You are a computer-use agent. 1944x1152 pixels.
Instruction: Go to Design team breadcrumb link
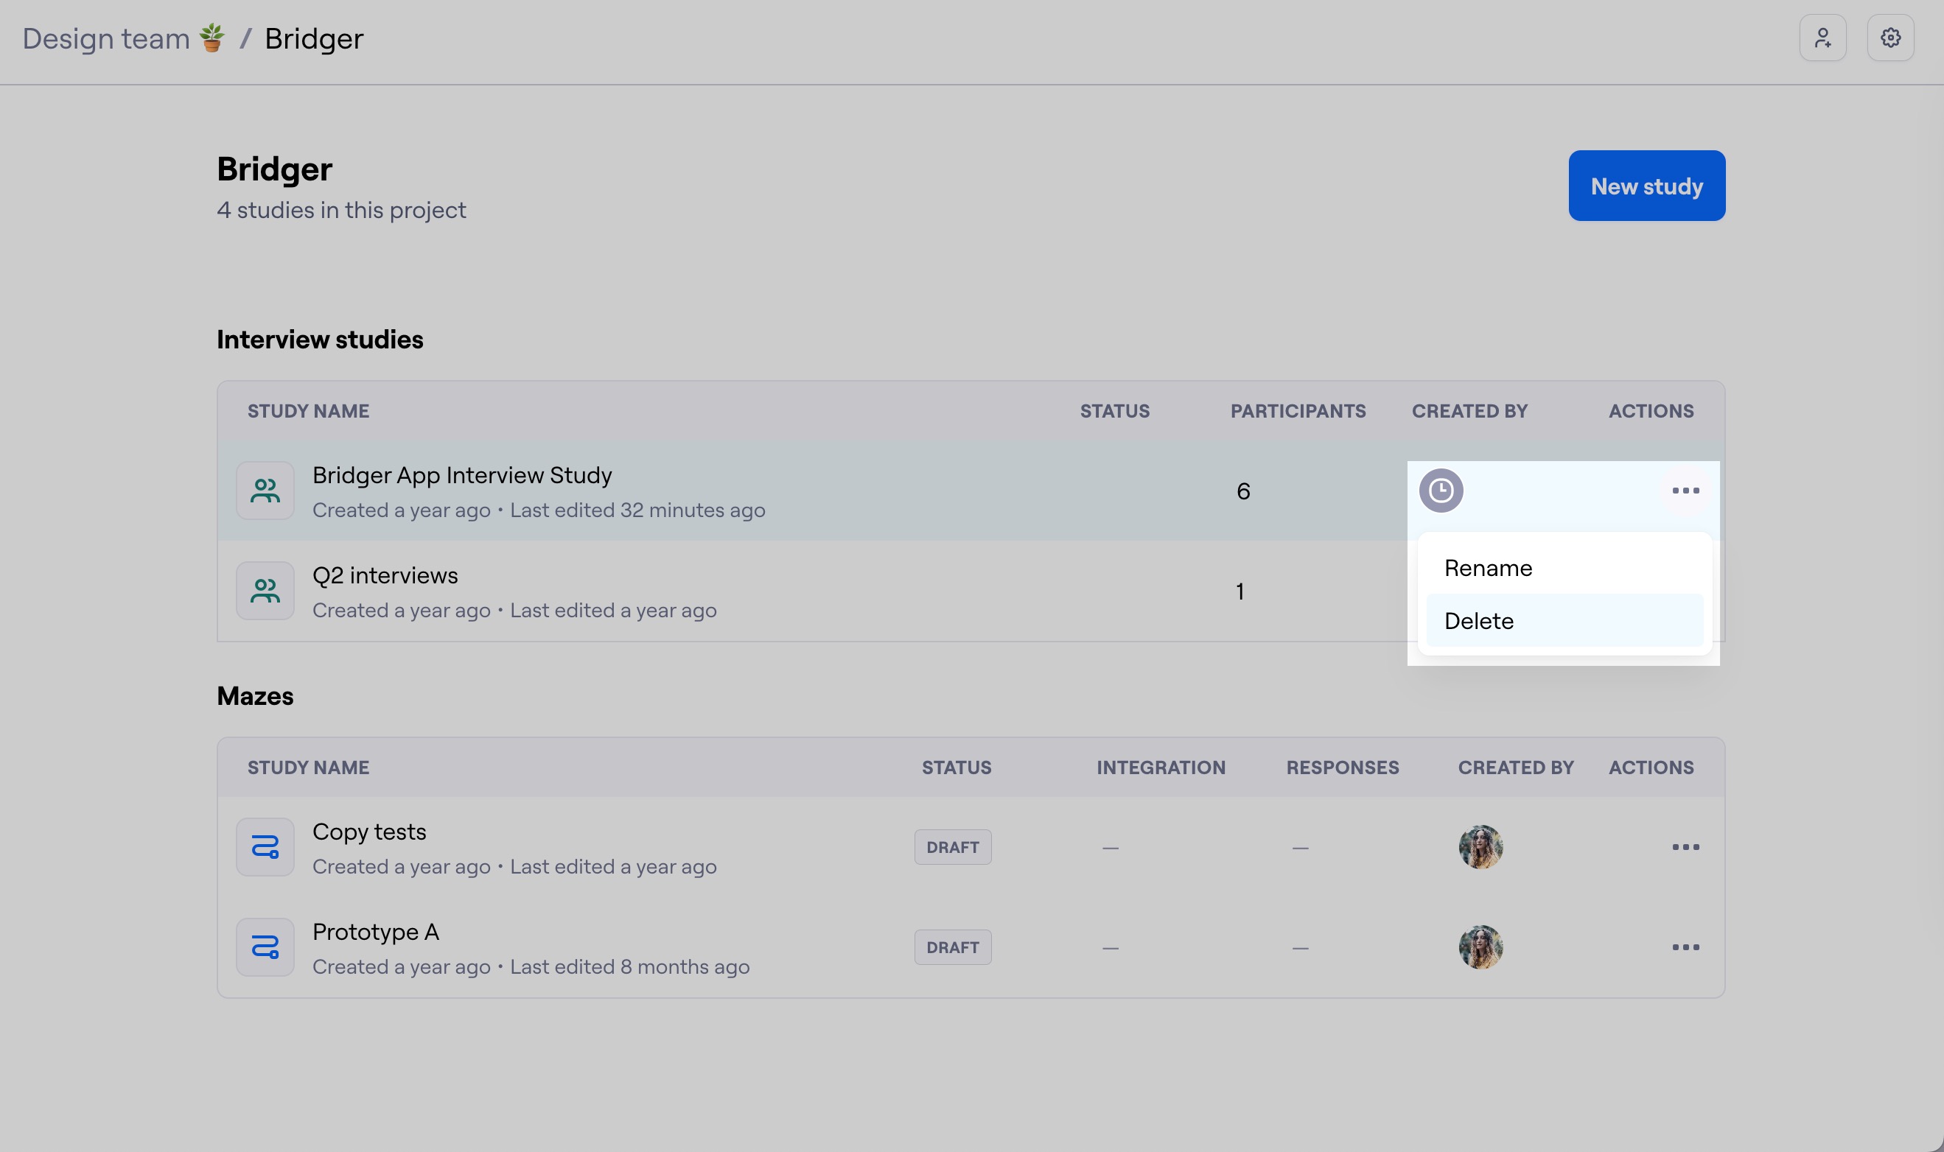[106, 38]
